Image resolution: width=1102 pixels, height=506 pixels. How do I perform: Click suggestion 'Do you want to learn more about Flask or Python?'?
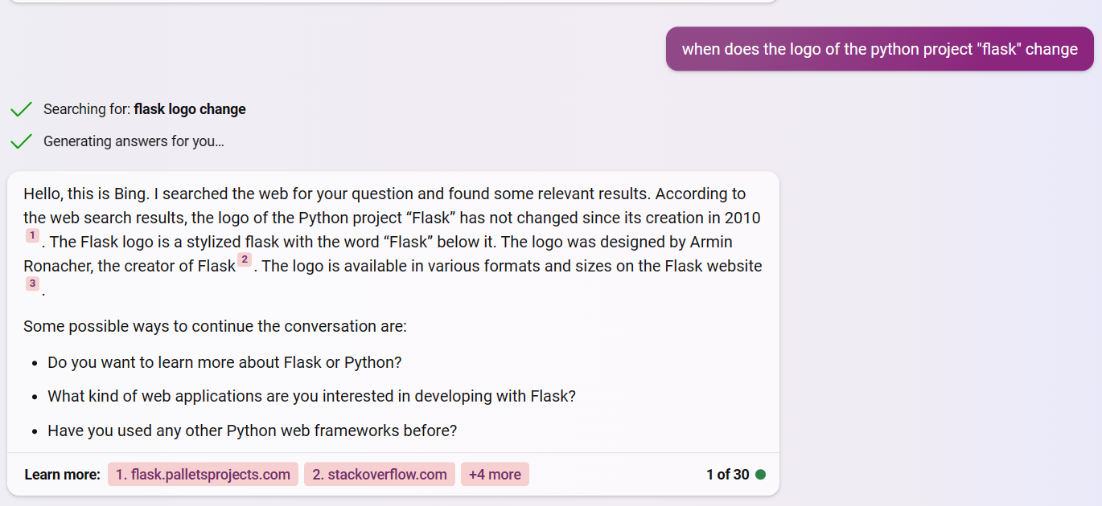(224, 362)
